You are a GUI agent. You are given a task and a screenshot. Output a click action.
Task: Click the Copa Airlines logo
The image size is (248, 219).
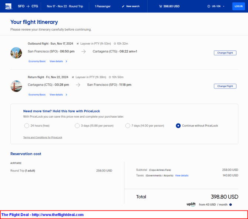coord(9,6)
